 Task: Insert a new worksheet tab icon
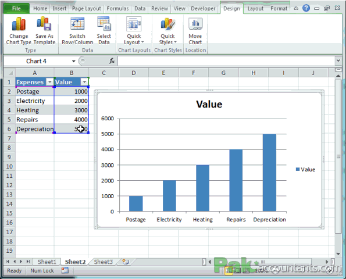(x=126, y=262)
